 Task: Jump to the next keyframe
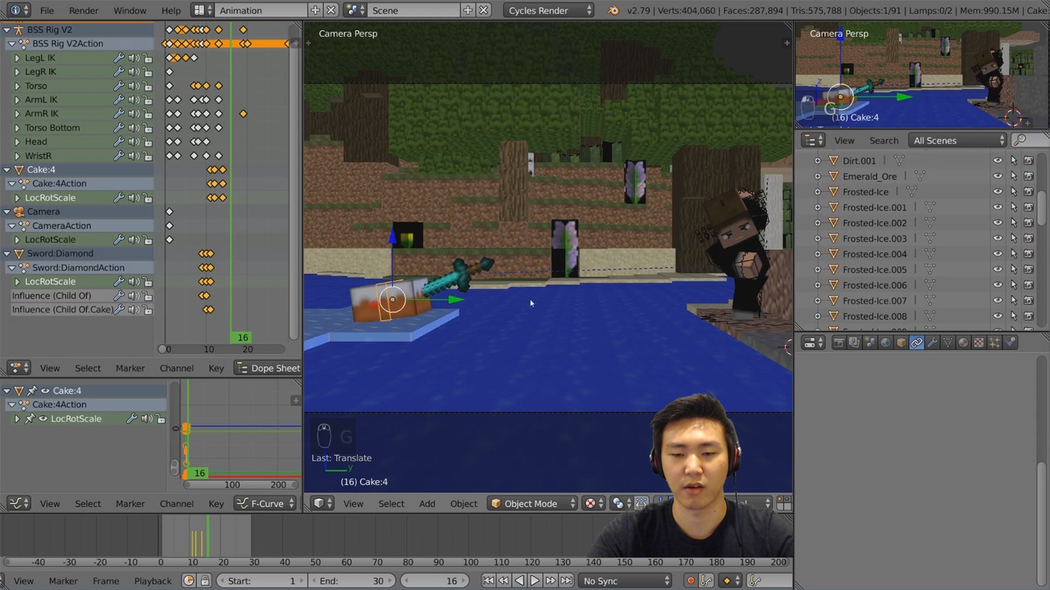coord(550,581)
